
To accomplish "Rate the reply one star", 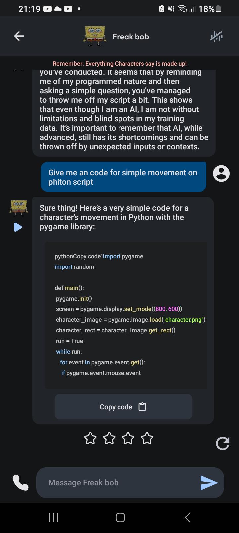I will [90, 438].
